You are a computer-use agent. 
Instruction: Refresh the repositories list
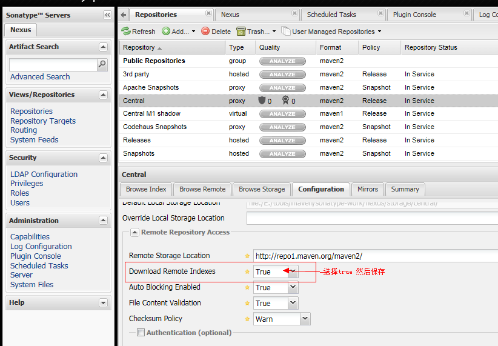coord(139,32)
